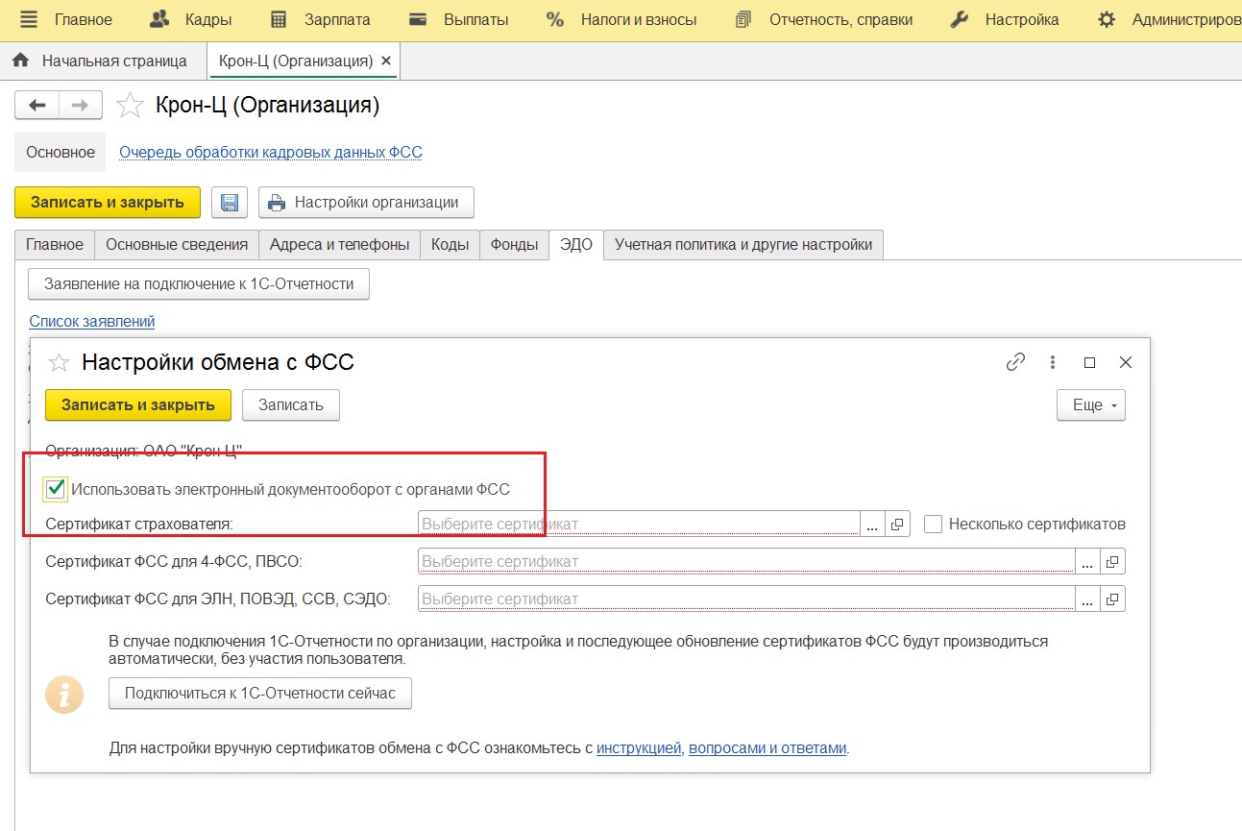
Task: Open Отчетность, справки section
Action: pos(822,19)
